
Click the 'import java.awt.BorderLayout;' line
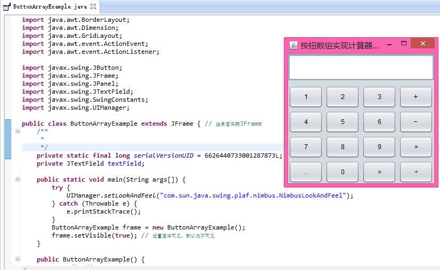point(76,20)
